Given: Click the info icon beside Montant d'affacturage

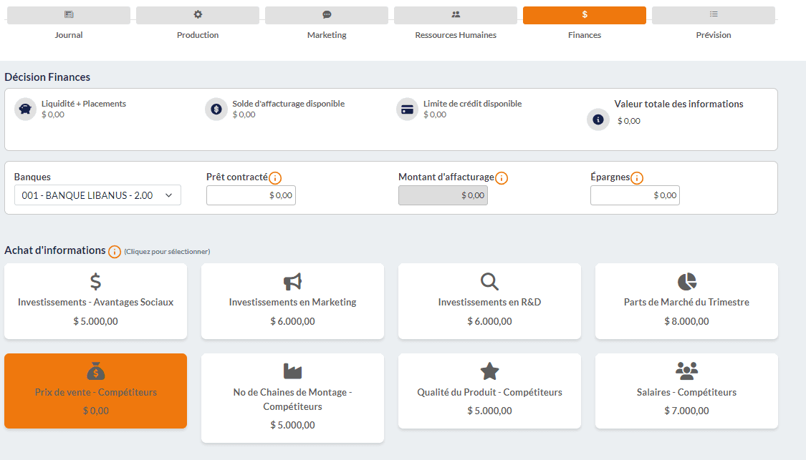Looking at the screenshot, I should pyautogui.click(x=502, y=178).
